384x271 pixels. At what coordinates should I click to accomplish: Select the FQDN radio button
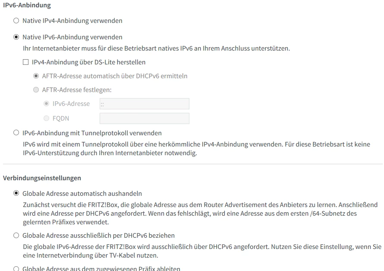pos(46,118)
